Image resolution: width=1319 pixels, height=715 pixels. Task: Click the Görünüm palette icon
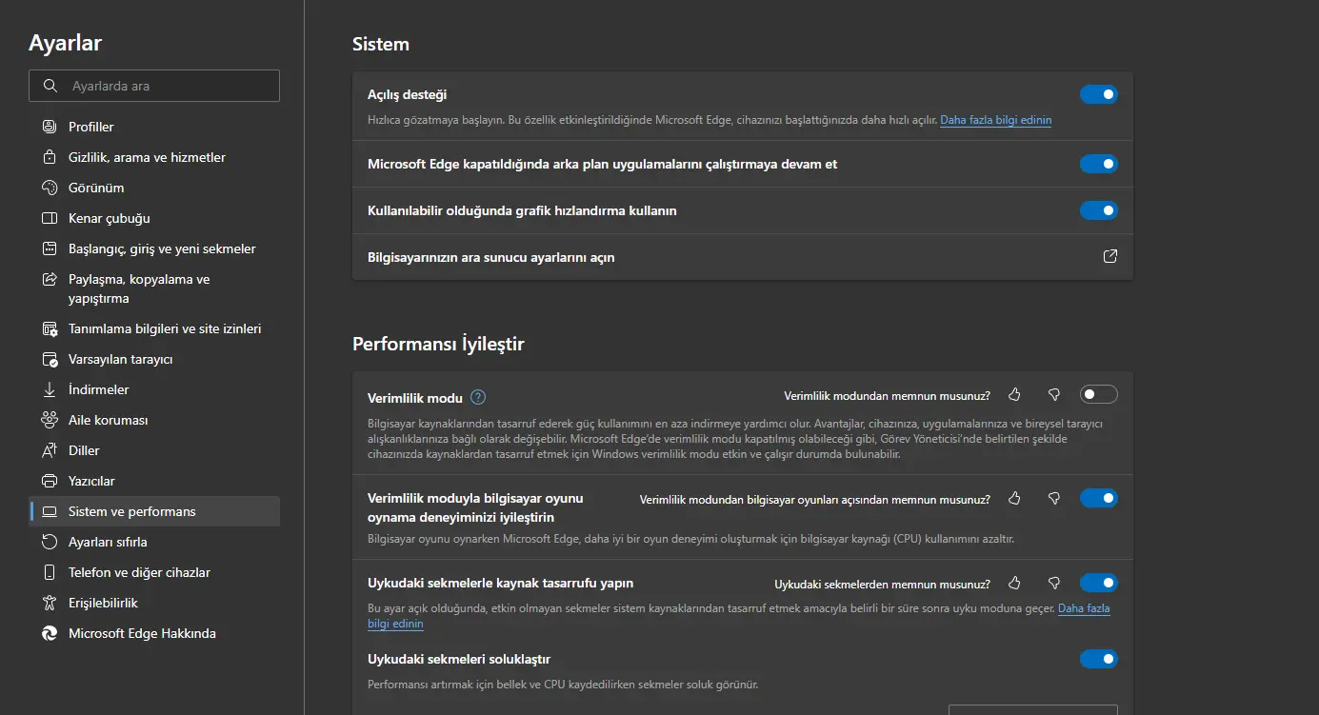click(50, 188)
